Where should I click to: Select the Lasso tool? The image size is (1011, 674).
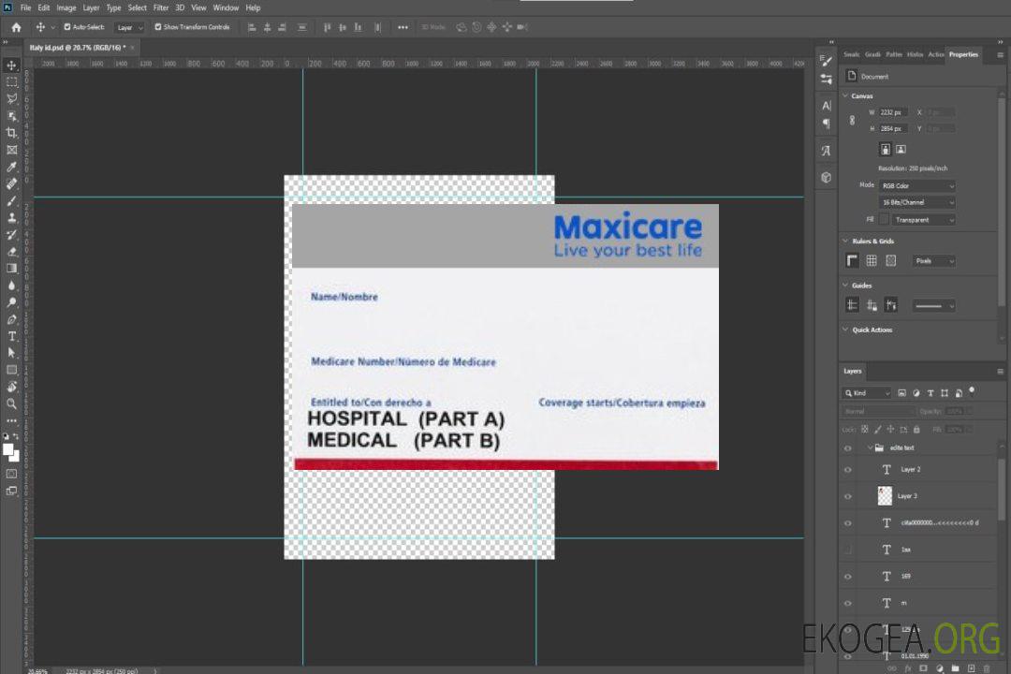coord(12,98)
